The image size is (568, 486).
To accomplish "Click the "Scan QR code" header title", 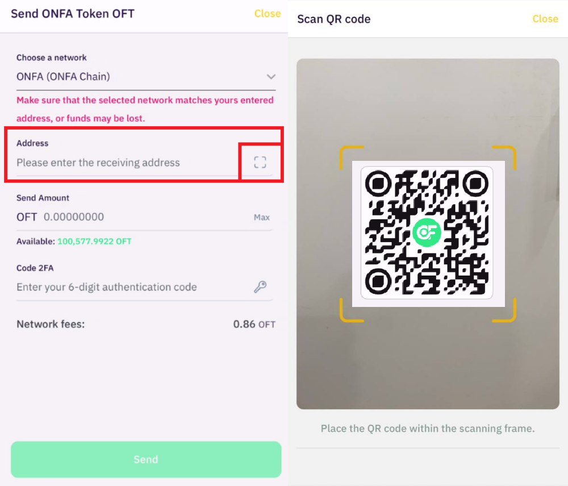I will (334, 19).
